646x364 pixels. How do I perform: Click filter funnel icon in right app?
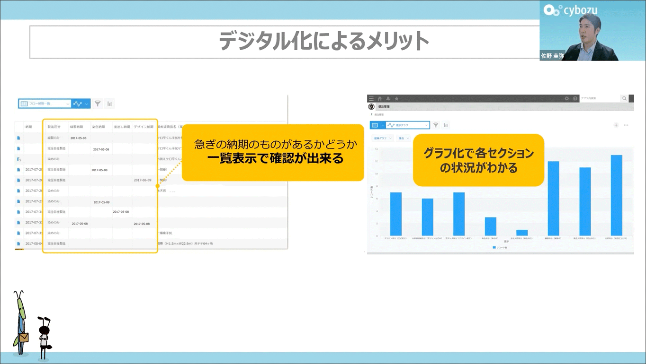click(436, 125)
